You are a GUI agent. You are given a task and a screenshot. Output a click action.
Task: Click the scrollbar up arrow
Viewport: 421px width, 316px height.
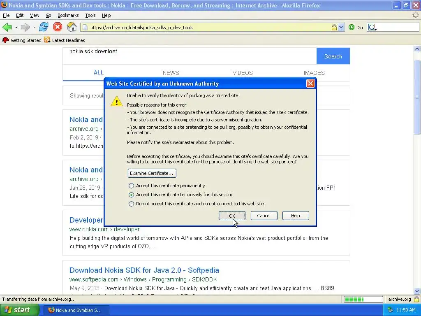point(417,49)
